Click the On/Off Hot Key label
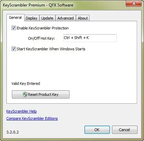Screen dimensions: 144x141 [42, 38]
